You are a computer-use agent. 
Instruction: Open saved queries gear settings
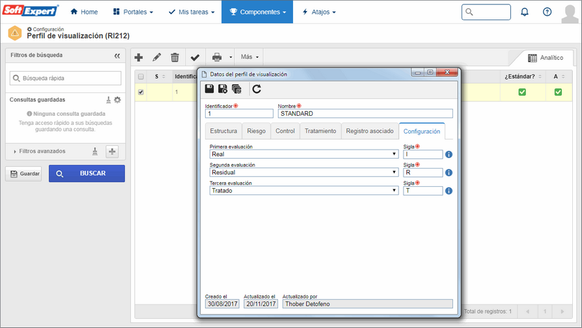[x=118, y=100]
